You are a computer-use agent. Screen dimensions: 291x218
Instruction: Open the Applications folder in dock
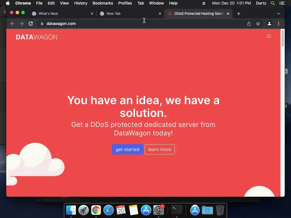click(x=195, y=210)
